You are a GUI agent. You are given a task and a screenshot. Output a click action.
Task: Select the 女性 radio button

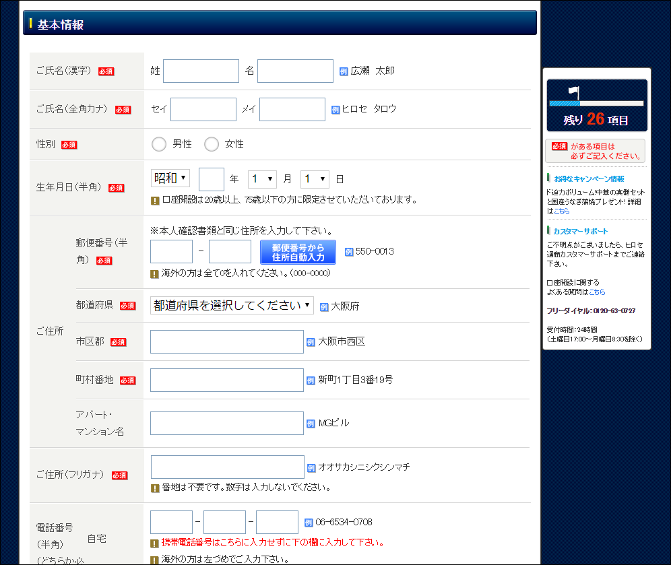[x=212, y=144]
